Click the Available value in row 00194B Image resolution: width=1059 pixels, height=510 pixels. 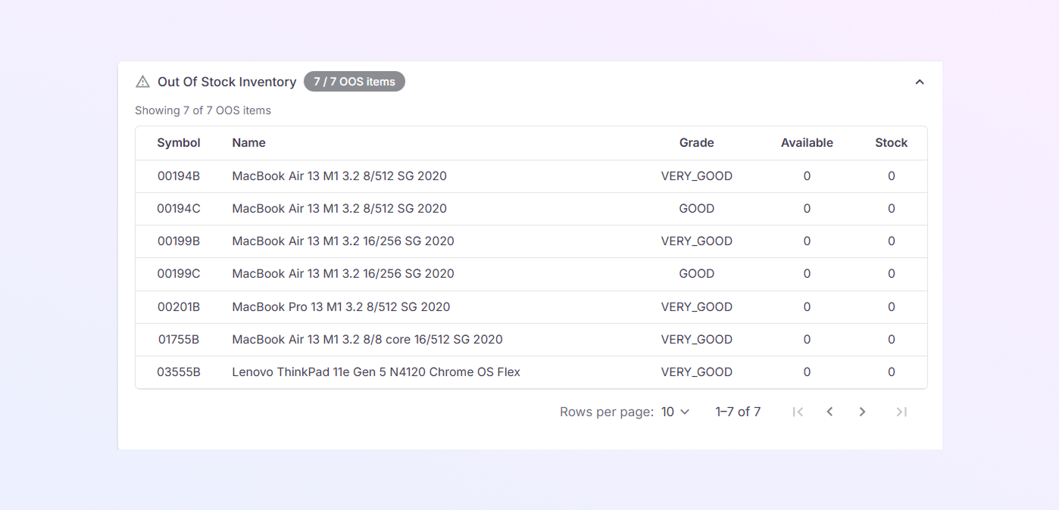pos(807,176)
